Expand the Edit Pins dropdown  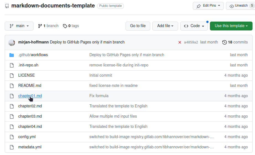pyautogui.click(x=208, y=6)
